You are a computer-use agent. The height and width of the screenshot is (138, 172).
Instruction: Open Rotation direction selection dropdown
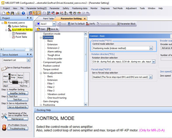(x=153, y=62)
